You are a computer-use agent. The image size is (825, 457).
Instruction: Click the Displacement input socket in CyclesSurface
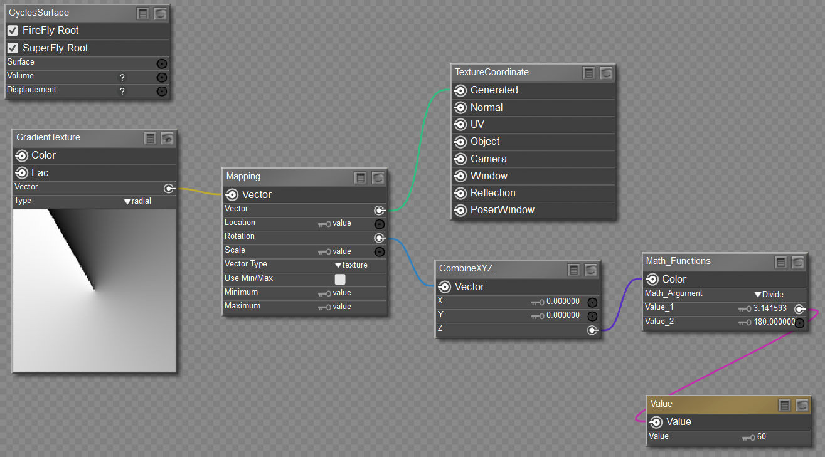(x=161, y=91)
